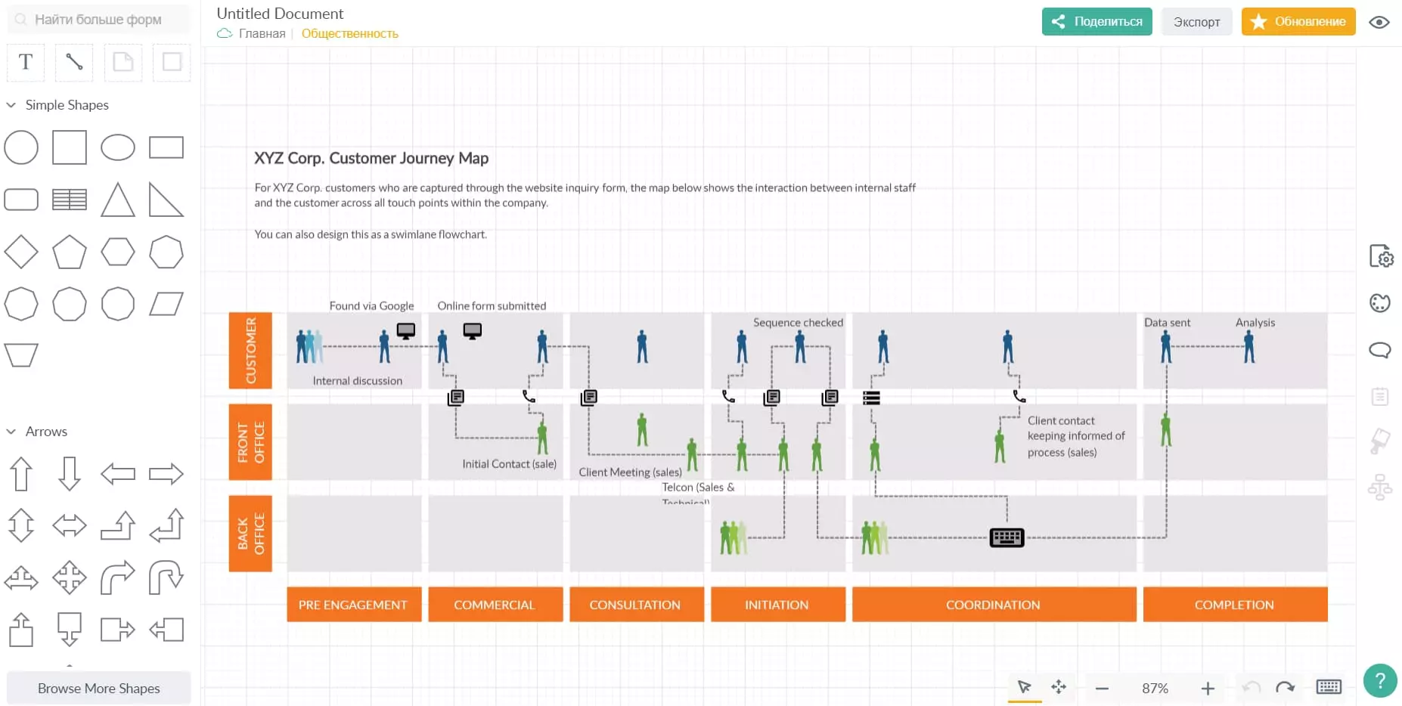1402x706 pixels.
Task: Activate the pointer select mode
Action: pos(1024,687)
